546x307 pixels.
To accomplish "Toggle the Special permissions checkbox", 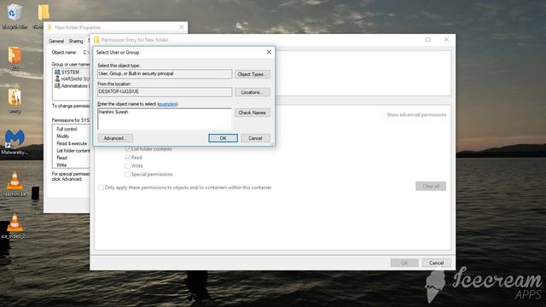I will tap(127, 174).
